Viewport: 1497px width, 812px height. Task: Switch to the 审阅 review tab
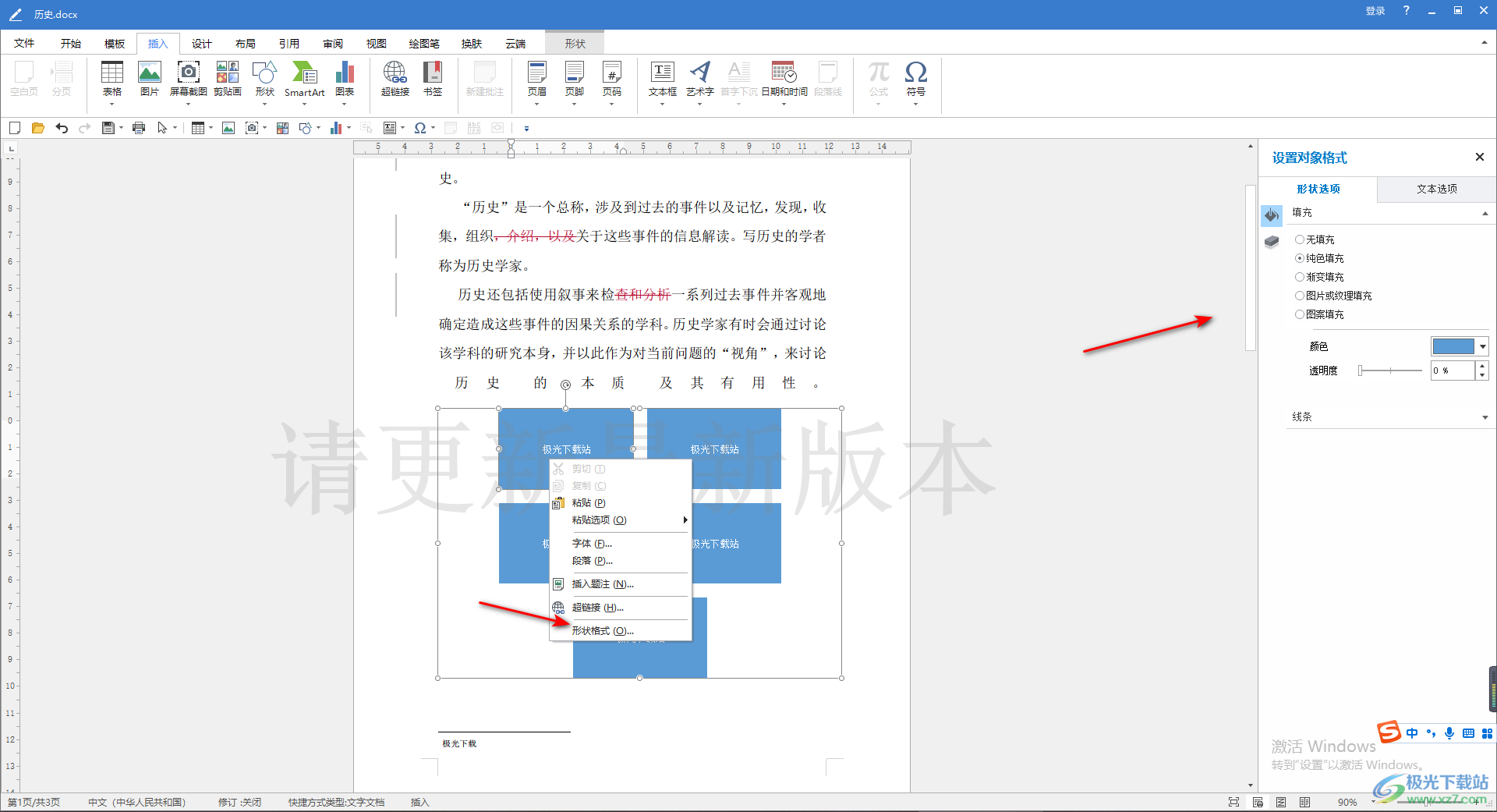[x=333, y=44]
